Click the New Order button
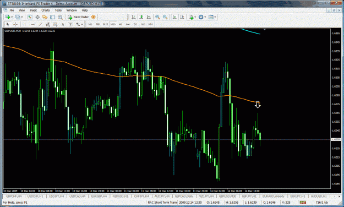The width and height of the screenshot is (344, 207). (x=78, y=17)
